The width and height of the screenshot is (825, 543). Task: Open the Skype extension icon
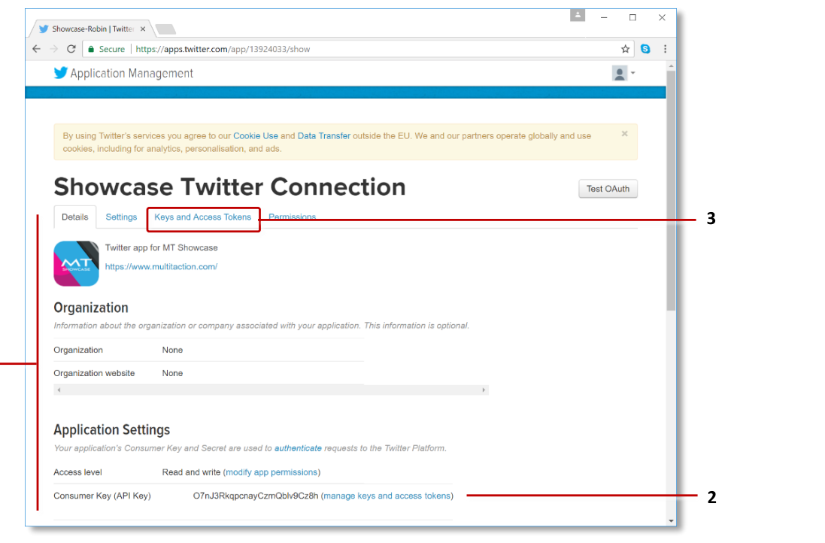(x=645, y=48)
